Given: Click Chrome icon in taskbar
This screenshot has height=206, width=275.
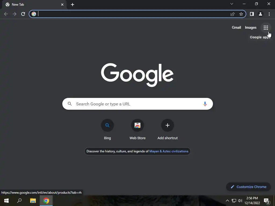Looking at the screenshot, I should [x=46, y=201].
